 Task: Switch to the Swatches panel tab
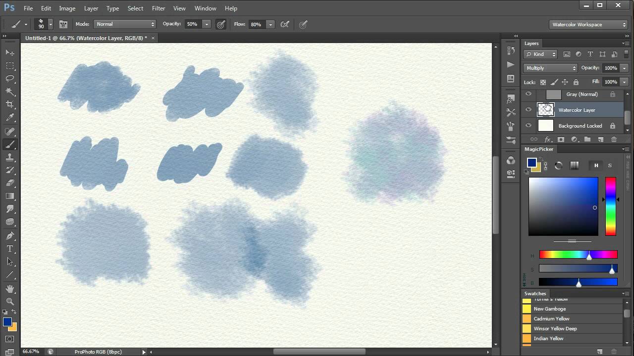535,293
